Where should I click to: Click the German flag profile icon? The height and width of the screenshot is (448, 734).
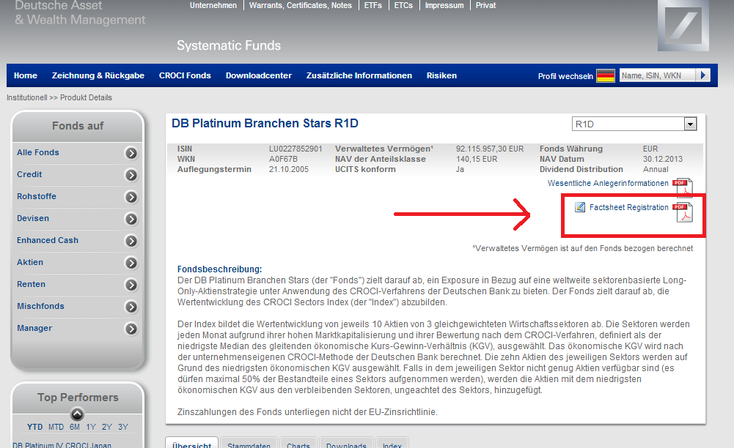605,75
